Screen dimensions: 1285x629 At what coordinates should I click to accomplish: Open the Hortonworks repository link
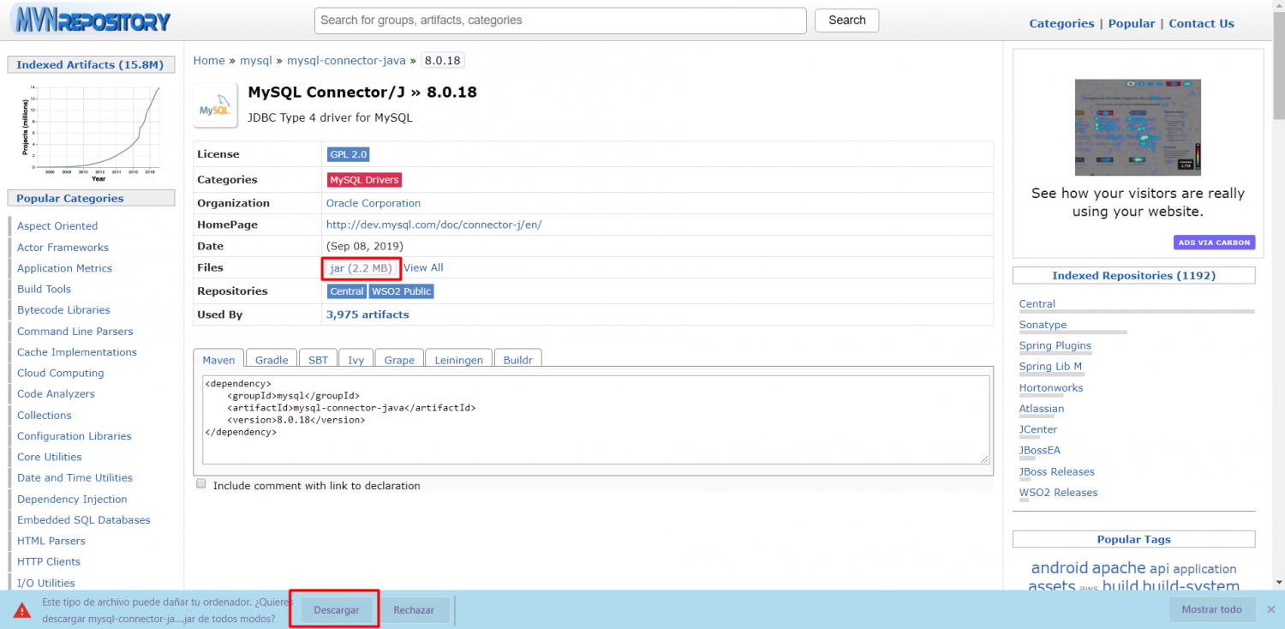[x=1051, y=388]
